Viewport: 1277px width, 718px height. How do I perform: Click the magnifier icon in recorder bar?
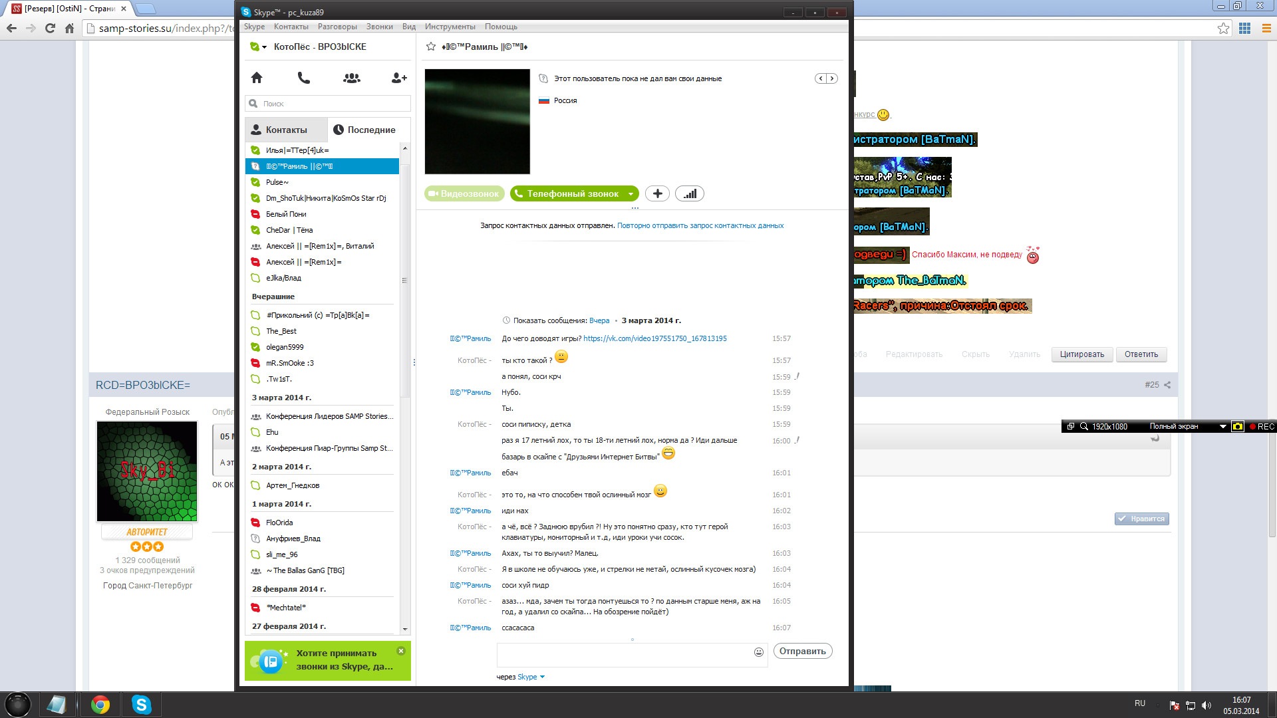coord(1084,426)
